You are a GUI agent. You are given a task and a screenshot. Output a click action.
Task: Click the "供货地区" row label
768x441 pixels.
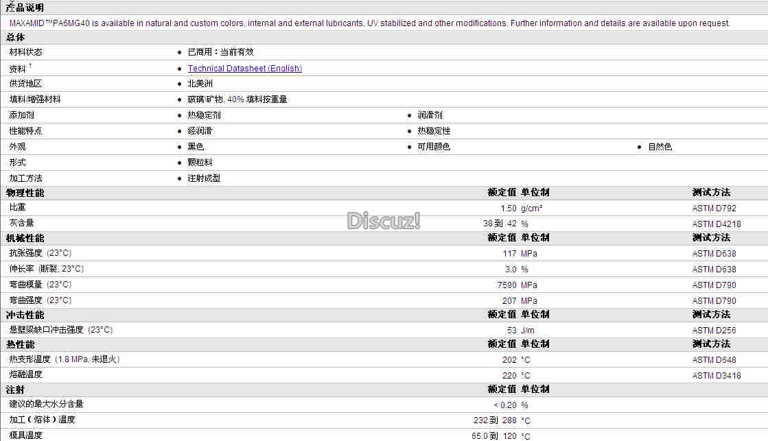[25, 84]
